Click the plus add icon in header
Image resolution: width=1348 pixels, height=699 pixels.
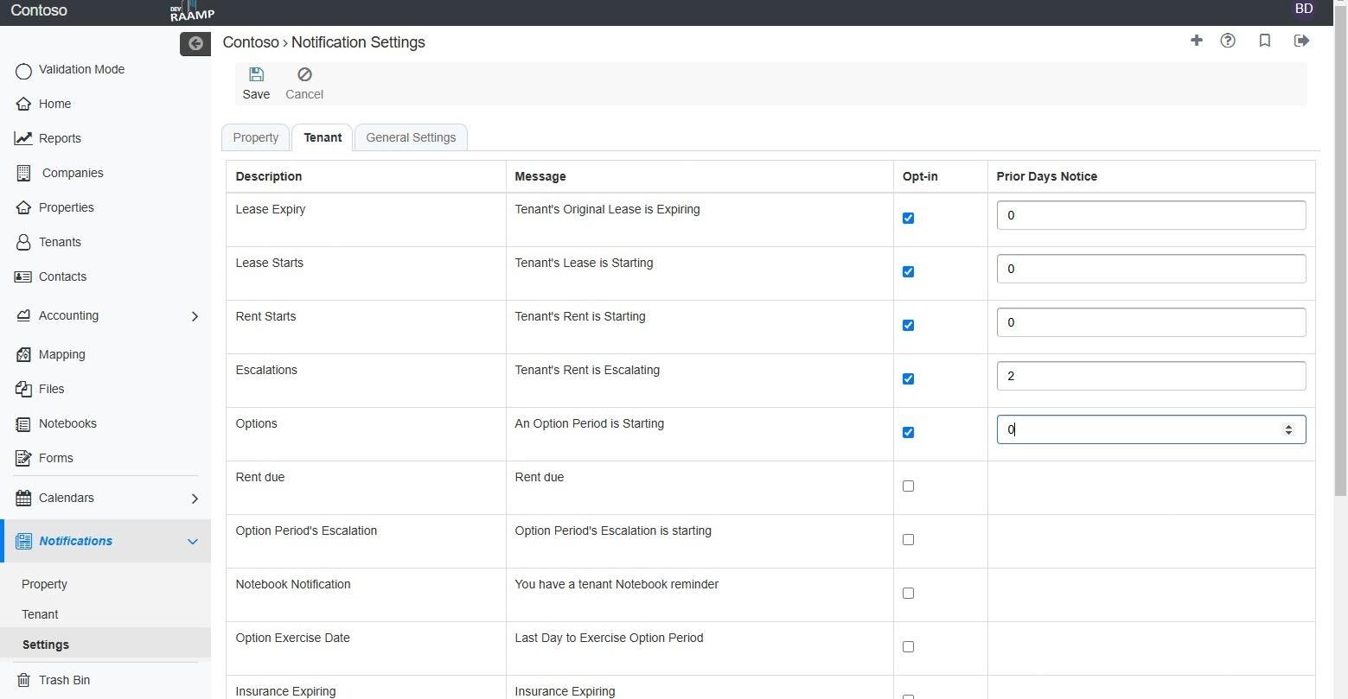pyautogui.click(x=1197, y=40)
